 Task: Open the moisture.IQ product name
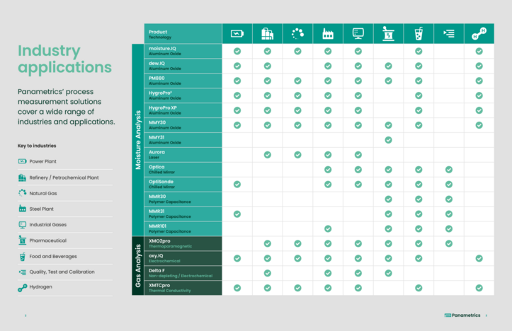pyautogui.click(x=162, y=48)
